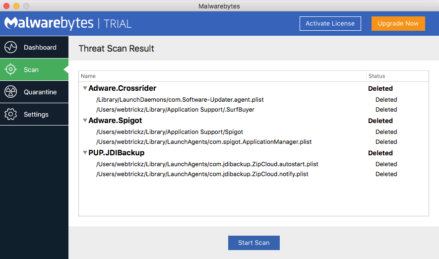Click the Settings gear icon
The height and width of the screenshot is (259, 439).
[x=10, y=114]
